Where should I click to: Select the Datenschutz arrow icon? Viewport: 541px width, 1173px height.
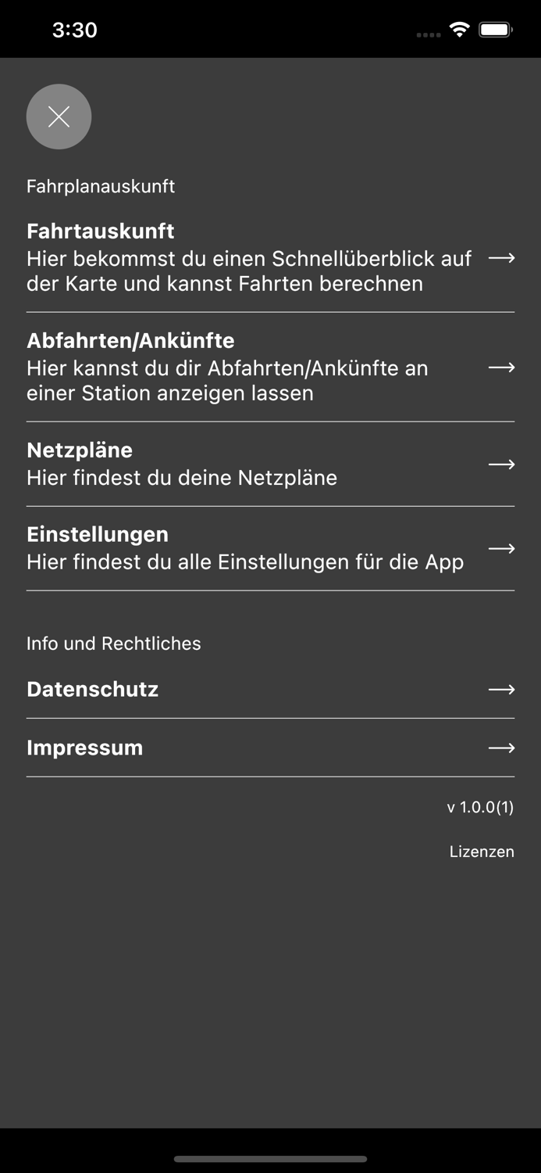click(500, 689)
